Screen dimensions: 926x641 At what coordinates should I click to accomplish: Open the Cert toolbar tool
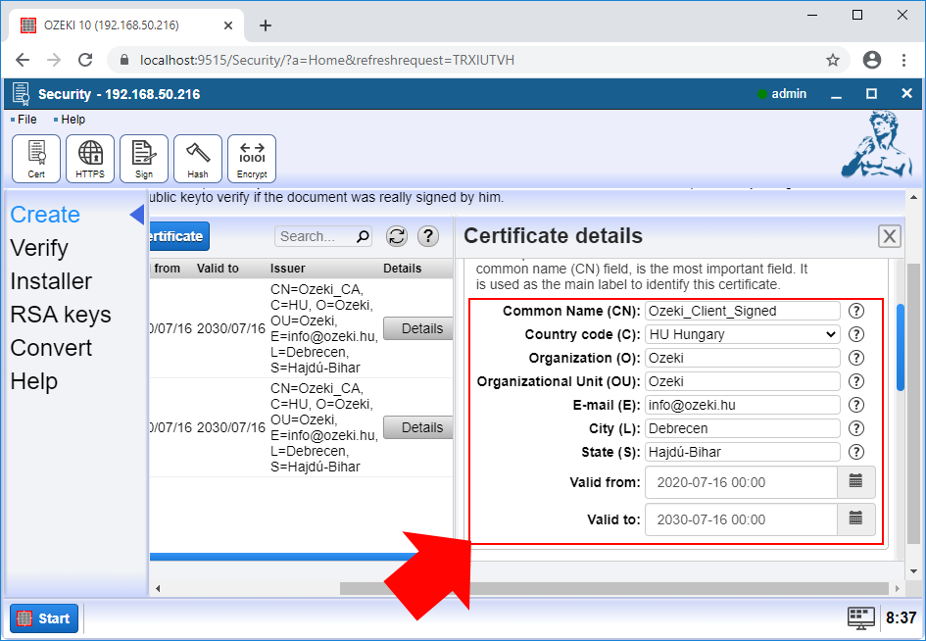tap(36, 159)
